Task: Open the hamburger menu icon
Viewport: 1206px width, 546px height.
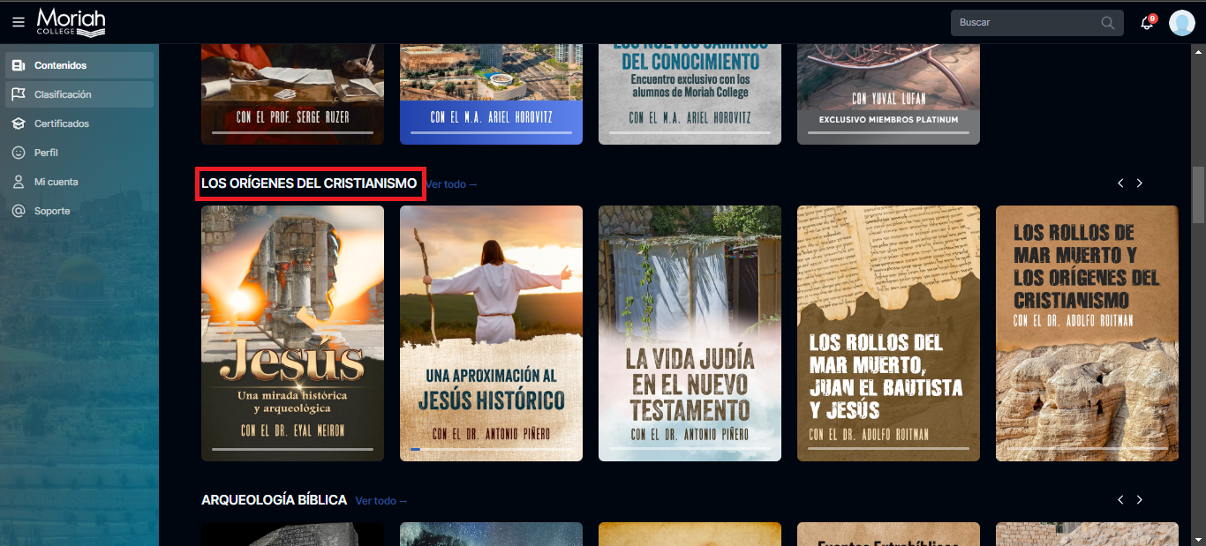Action: coord(19,22)
